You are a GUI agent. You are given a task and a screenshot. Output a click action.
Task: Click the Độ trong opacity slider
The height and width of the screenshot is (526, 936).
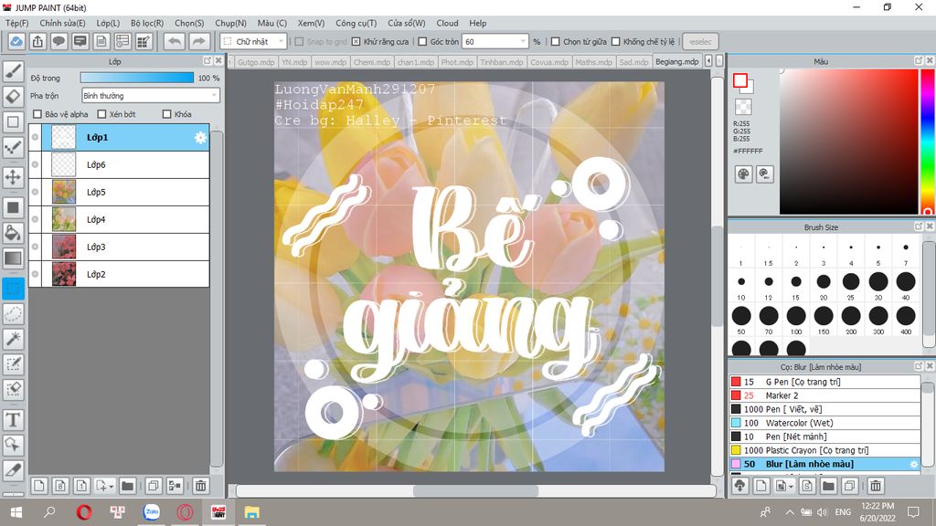137,78
